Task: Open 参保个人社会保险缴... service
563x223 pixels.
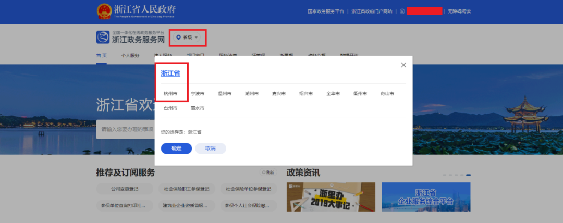Action: click(x=249, y=205)
